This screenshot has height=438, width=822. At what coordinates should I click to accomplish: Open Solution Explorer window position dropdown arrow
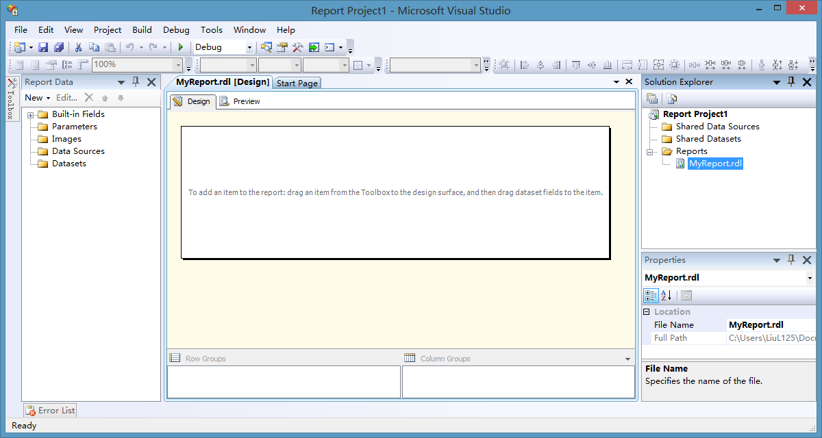click(x=777, y=82)
